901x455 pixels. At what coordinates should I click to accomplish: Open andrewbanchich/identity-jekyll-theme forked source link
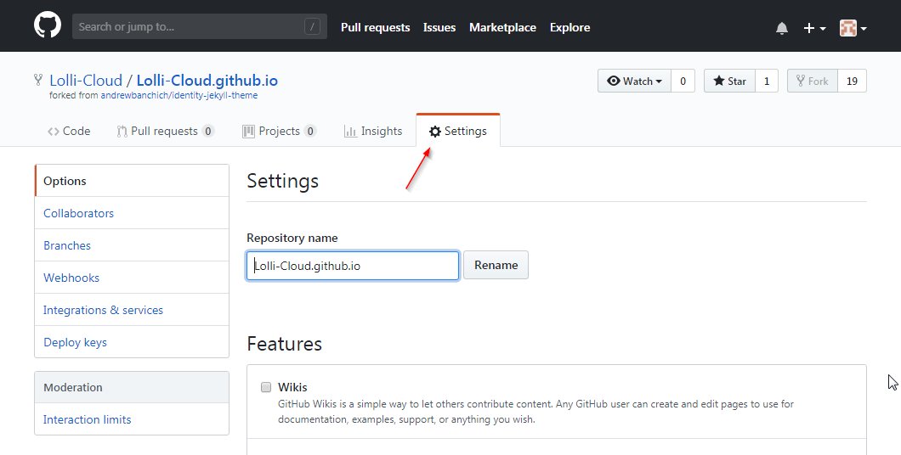179,95
